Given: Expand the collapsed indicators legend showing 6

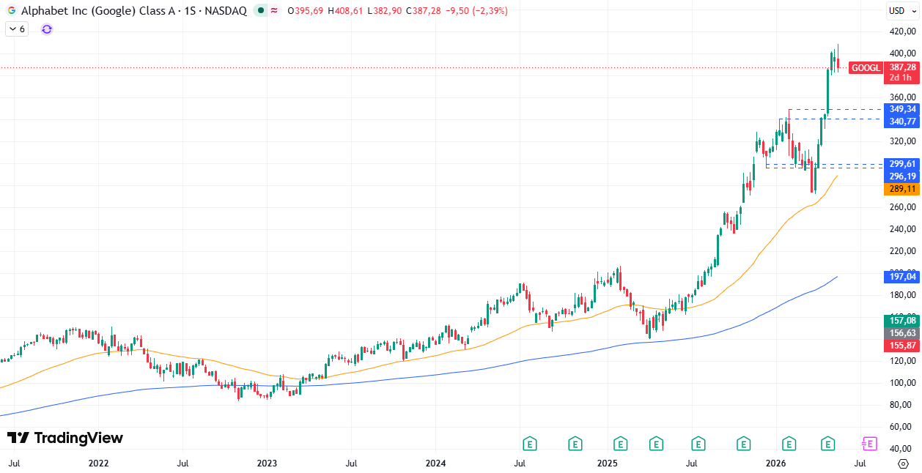Looking at the screenshot, I should 16,29.
